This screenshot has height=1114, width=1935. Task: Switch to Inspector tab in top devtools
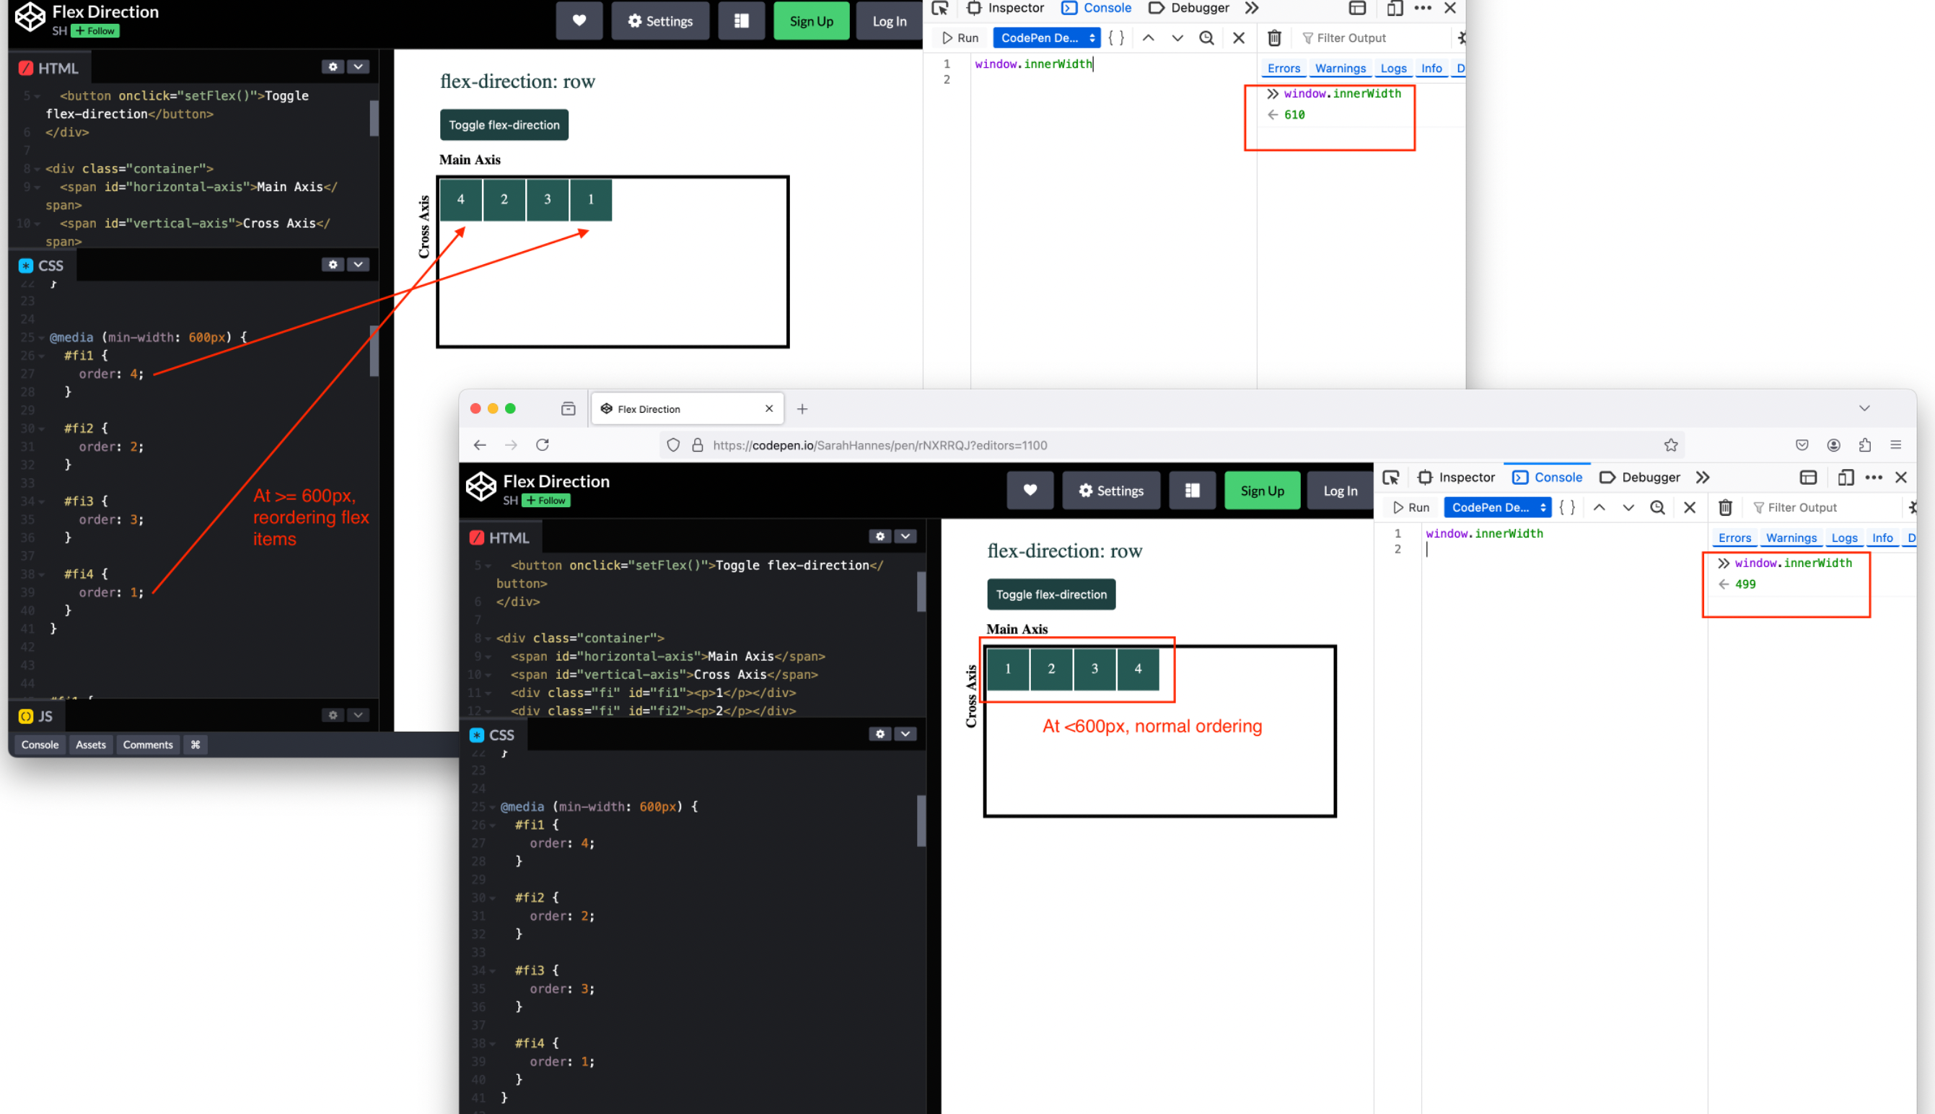pyautogui.click(x=1006, y=8)
